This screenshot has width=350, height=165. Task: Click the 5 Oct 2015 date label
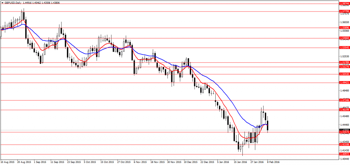tap(90, 162)
